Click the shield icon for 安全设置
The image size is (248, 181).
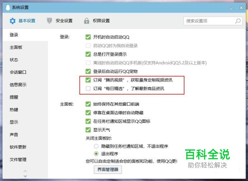(49, 21)
